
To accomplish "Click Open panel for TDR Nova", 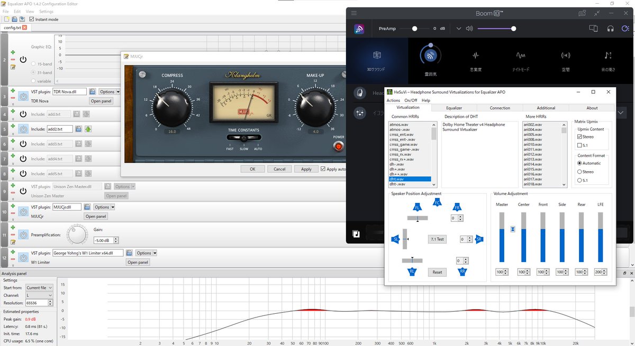I will point(101,101).
